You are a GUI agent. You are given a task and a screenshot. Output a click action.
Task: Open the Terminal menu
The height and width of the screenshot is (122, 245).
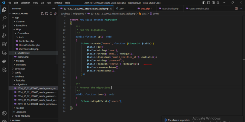click(58, 3)
